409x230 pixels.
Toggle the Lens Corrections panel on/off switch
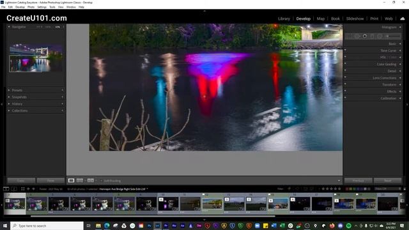[345, 77]
